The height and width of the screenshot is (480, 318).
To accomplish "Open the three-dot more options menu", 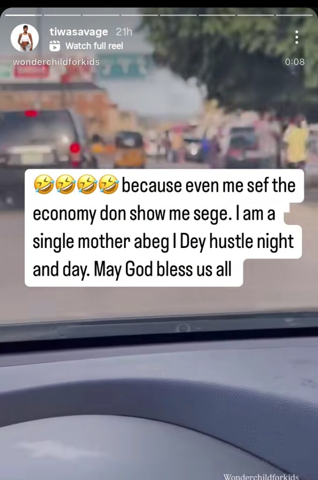I will [x=296, y=37].
